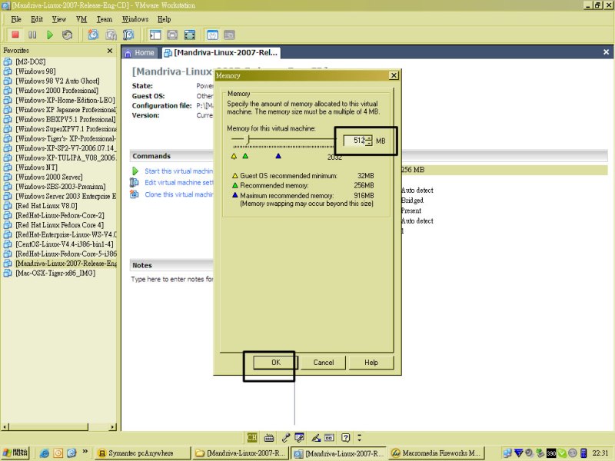This screenshot has height=461, width=615.
Task: Click the Clone this virtual machine link
Action: [x=179, y=194]
